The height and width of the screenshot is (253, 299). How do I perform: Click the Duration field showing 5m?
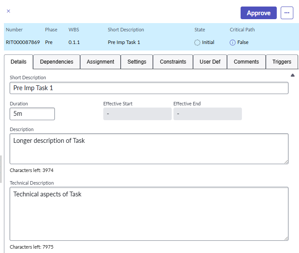[x=32, y=114]
